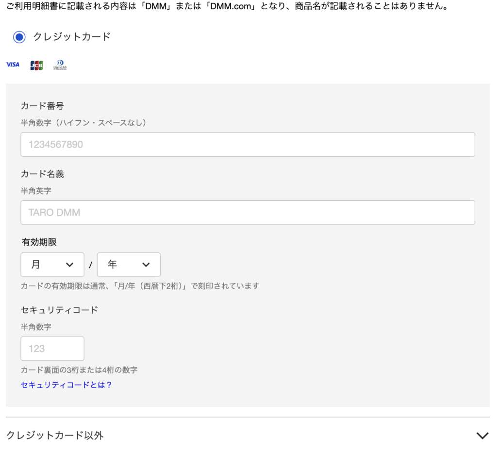Focus the セキュリティコード 123 input box
The height and width of the screenshot is (452, 497).
click(52, 349)
